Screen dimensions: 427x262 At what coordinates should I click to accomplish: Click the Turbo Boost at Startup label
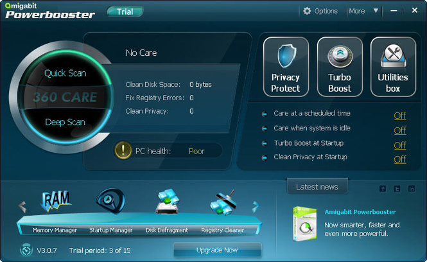point(309,143)
